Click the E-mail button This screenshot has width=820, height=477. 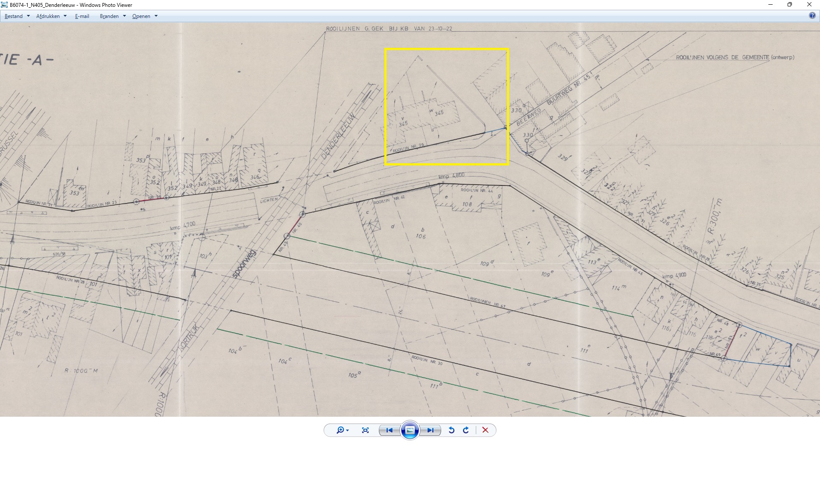click(82, 16)
